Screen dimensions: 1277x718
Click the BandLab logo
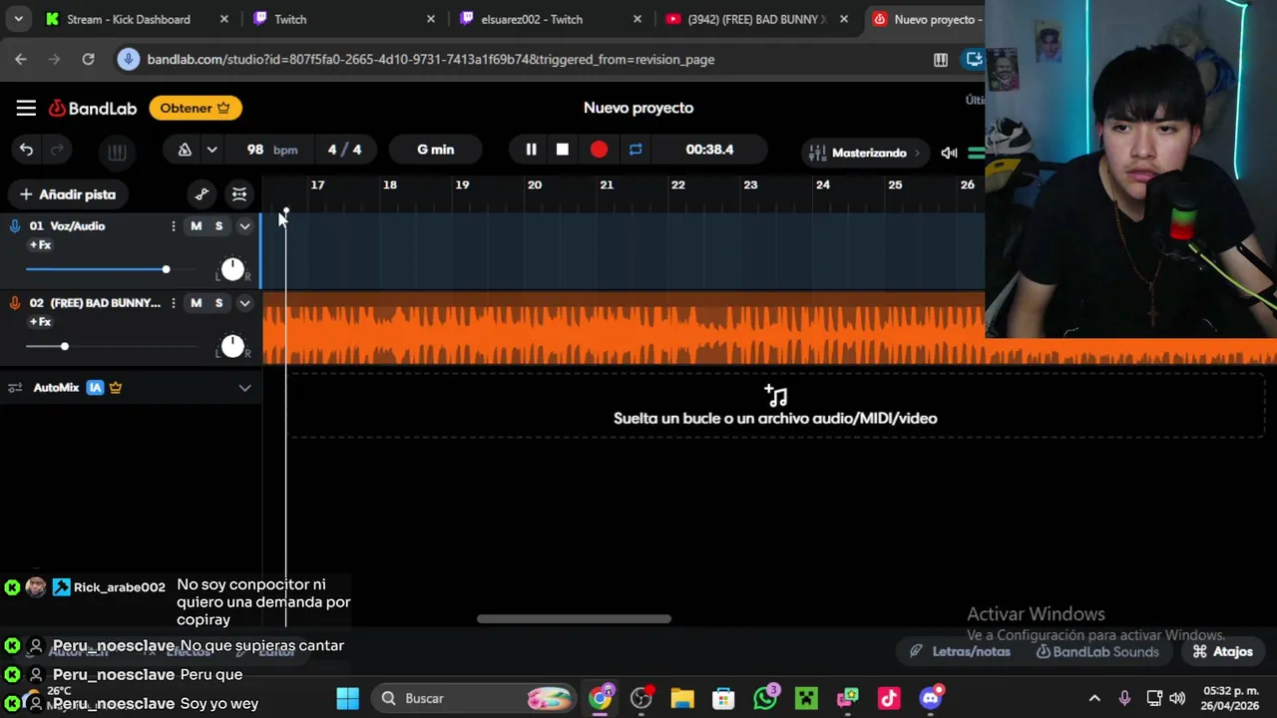[93, 108]
